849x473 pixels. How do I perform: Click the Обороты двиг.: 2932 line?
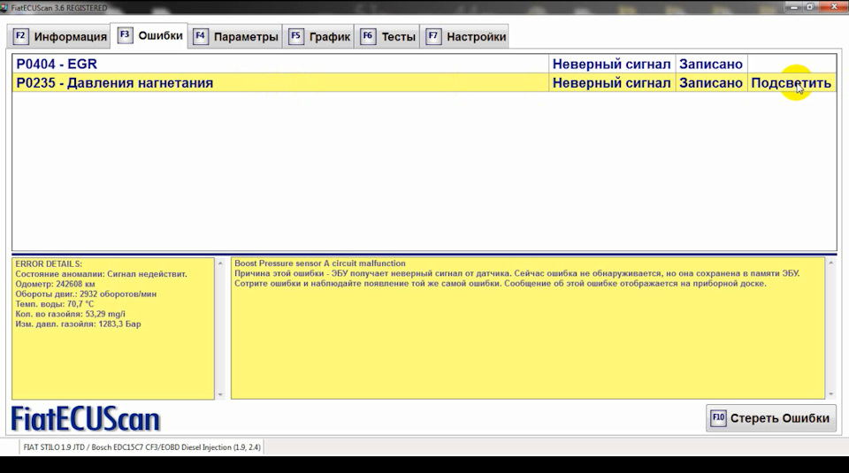[x=86, y=294]
